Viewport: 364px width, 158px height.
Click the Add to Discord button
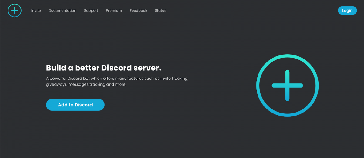[x=75, y=105]
